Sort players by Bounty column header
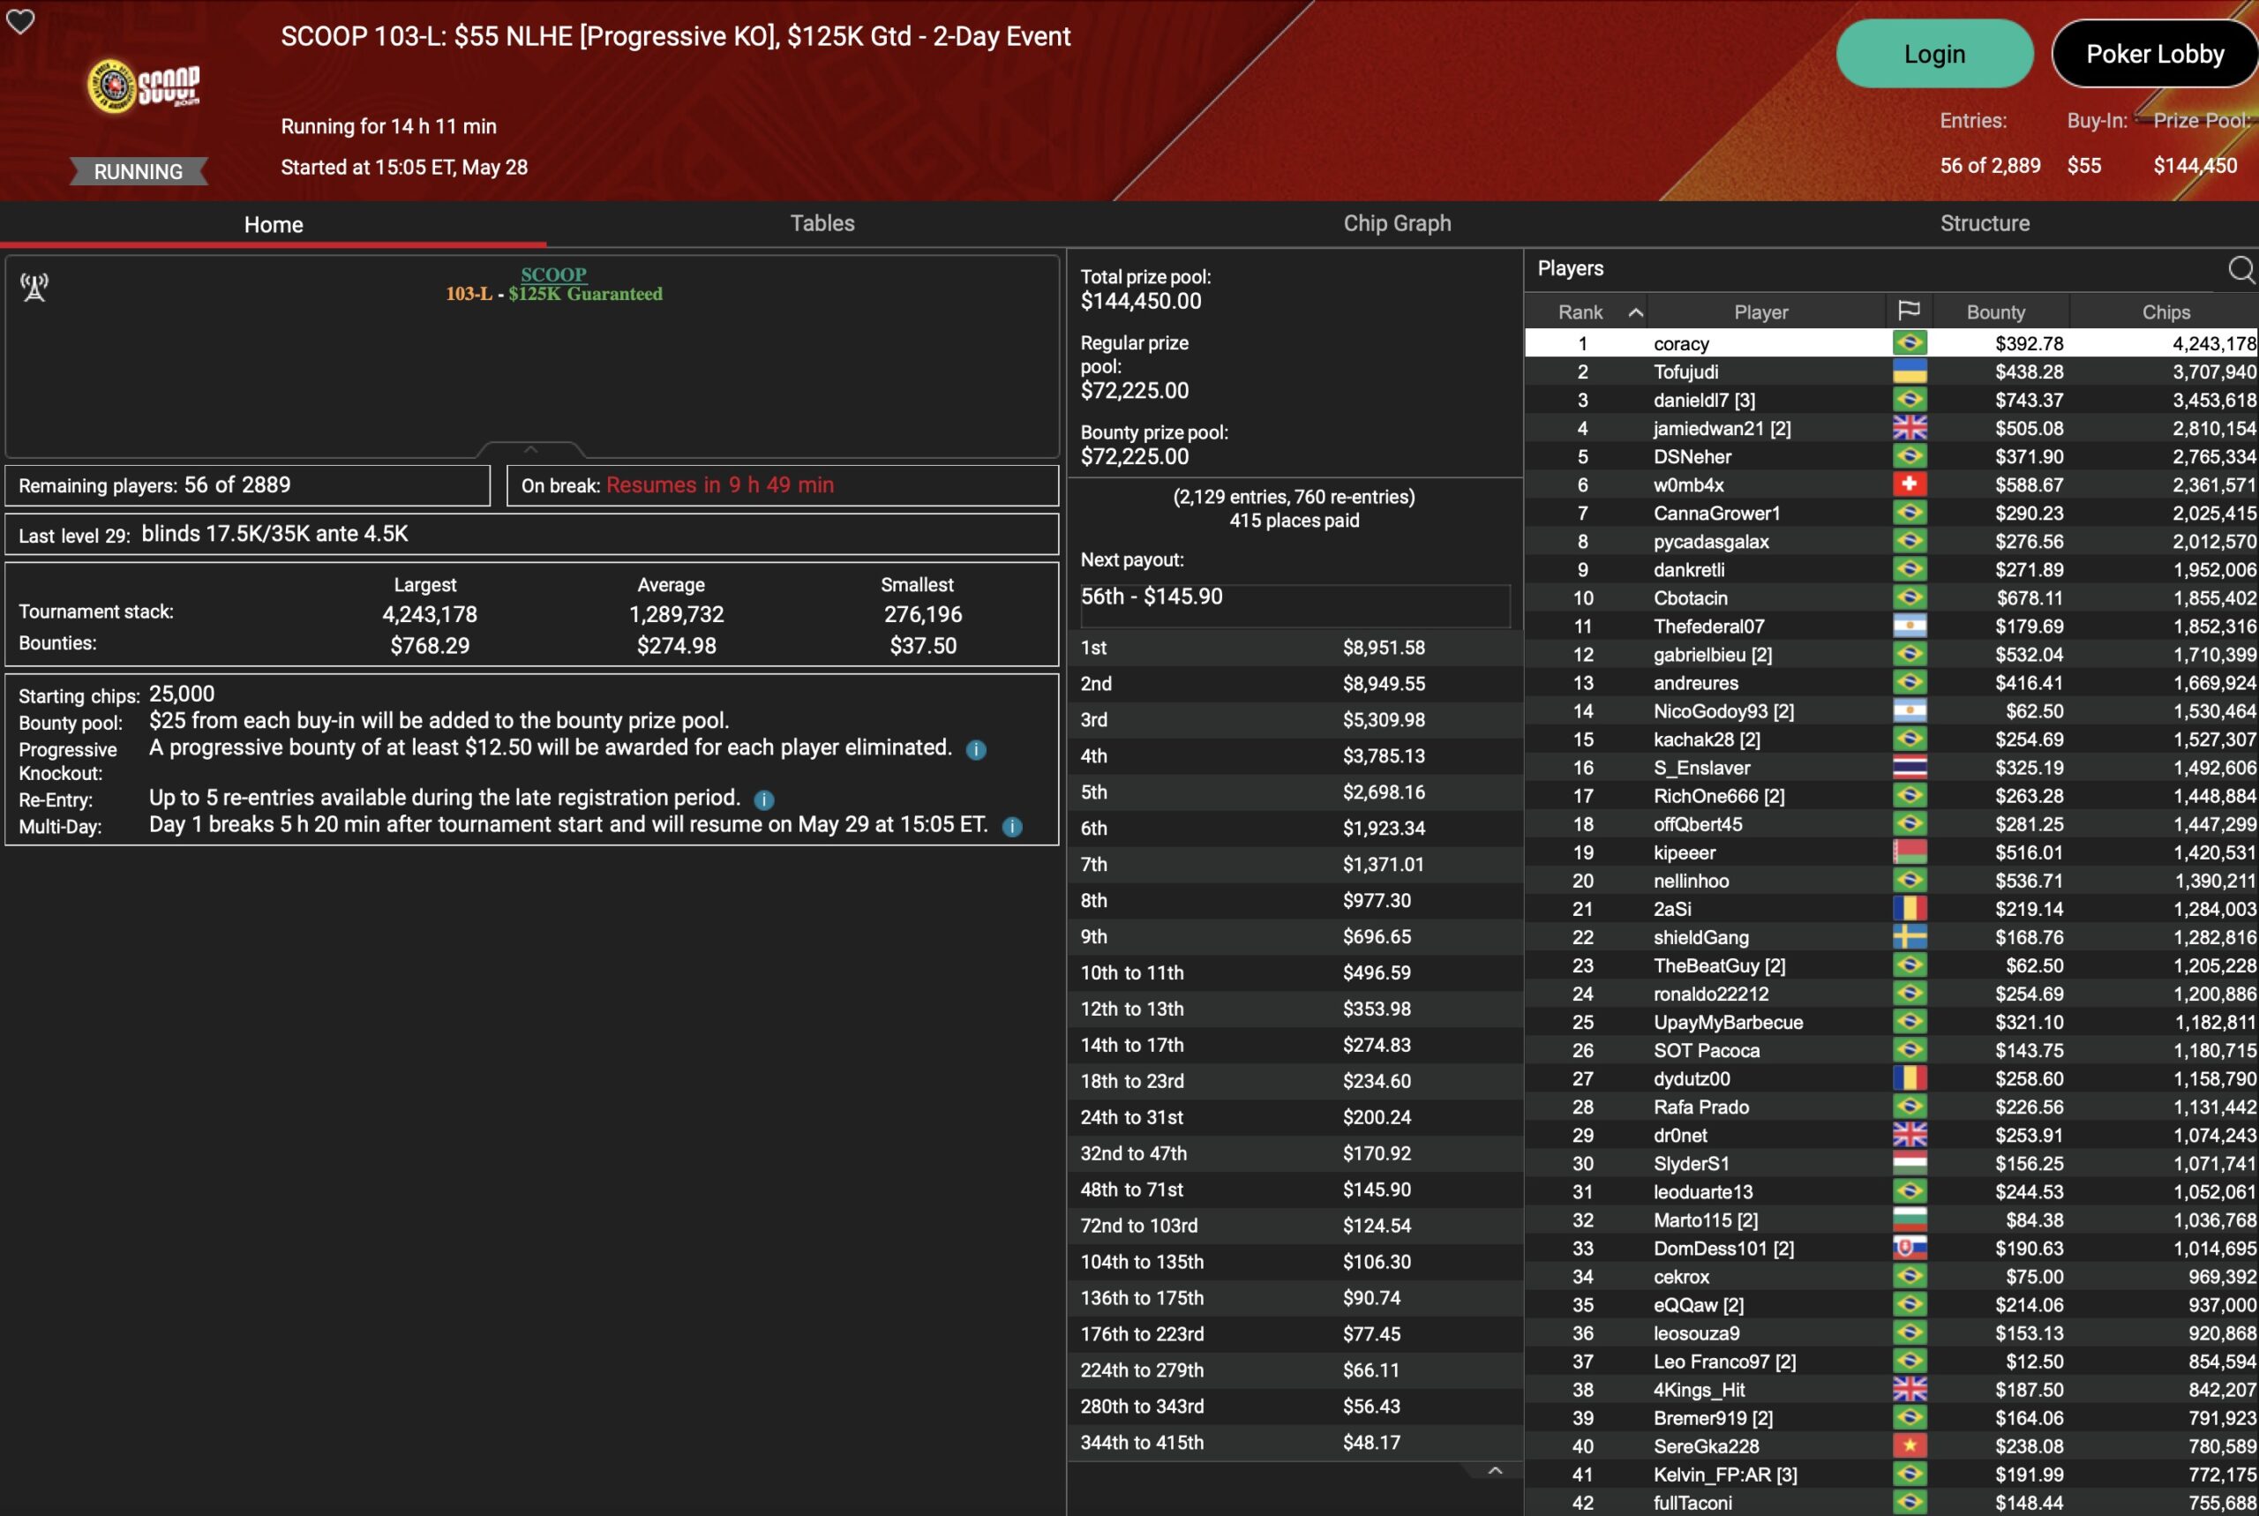Screen dimensions: 2259x1516 click(x=1995, y=312)
